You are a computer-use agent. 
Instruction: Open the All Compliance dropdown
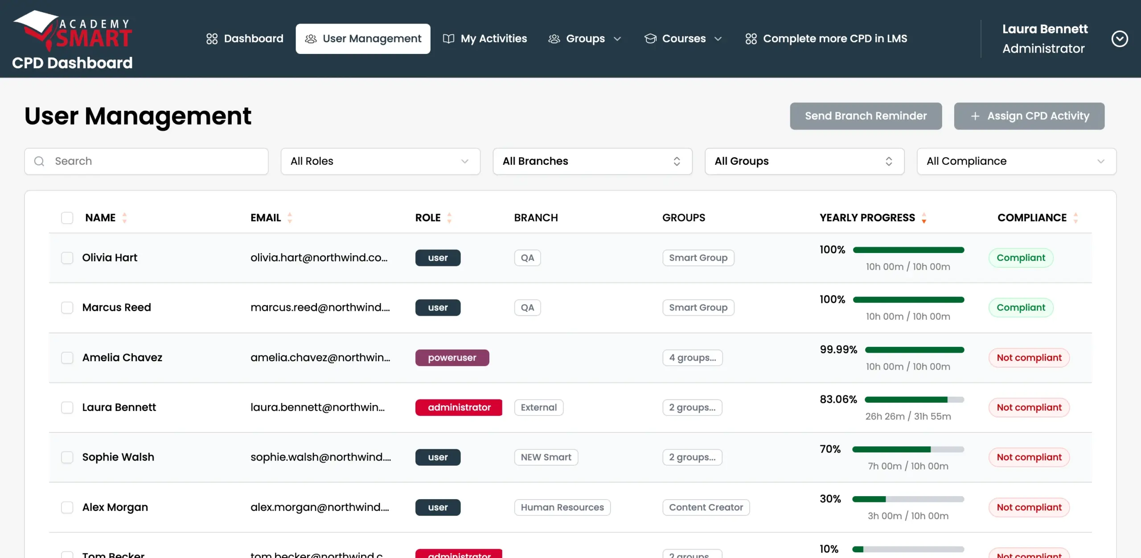pyautogui.click(x=1016, y=161)
